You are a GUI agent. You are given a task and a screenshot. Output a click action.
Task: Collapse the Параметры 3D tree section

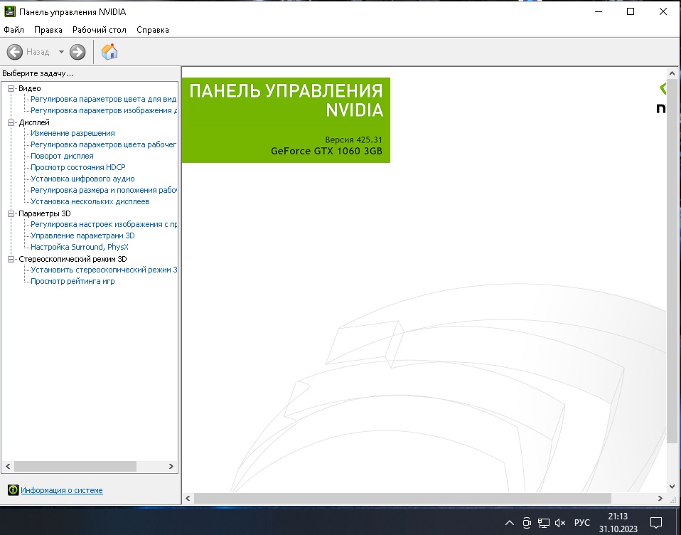pyautogui.click(x=11, y=213)
